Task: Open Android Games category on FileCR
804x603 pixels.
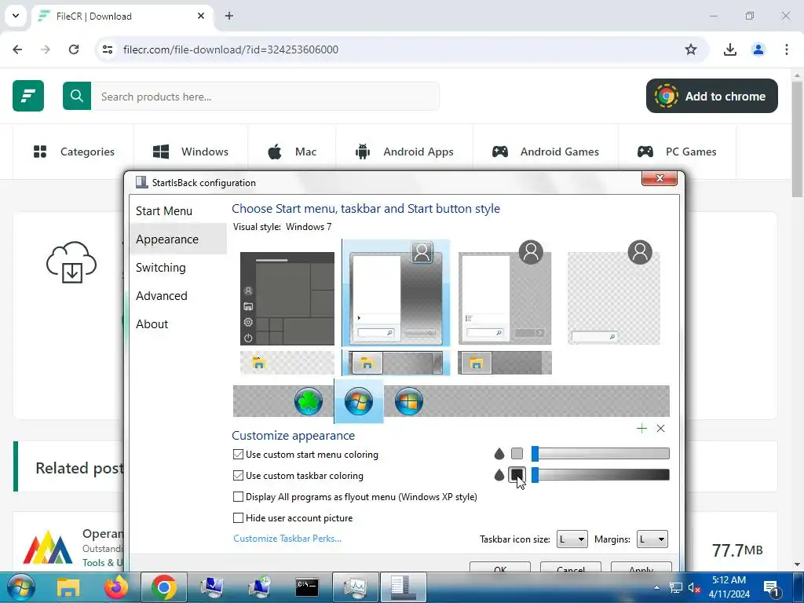Action: pos(546,152)
